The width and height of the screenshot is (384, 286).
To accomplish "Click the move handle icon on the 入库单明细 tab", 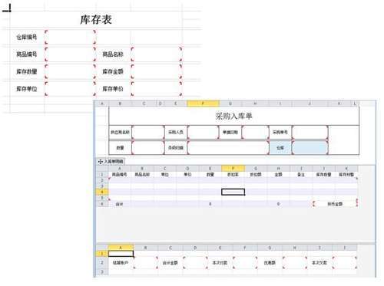I will click(100, 162).
